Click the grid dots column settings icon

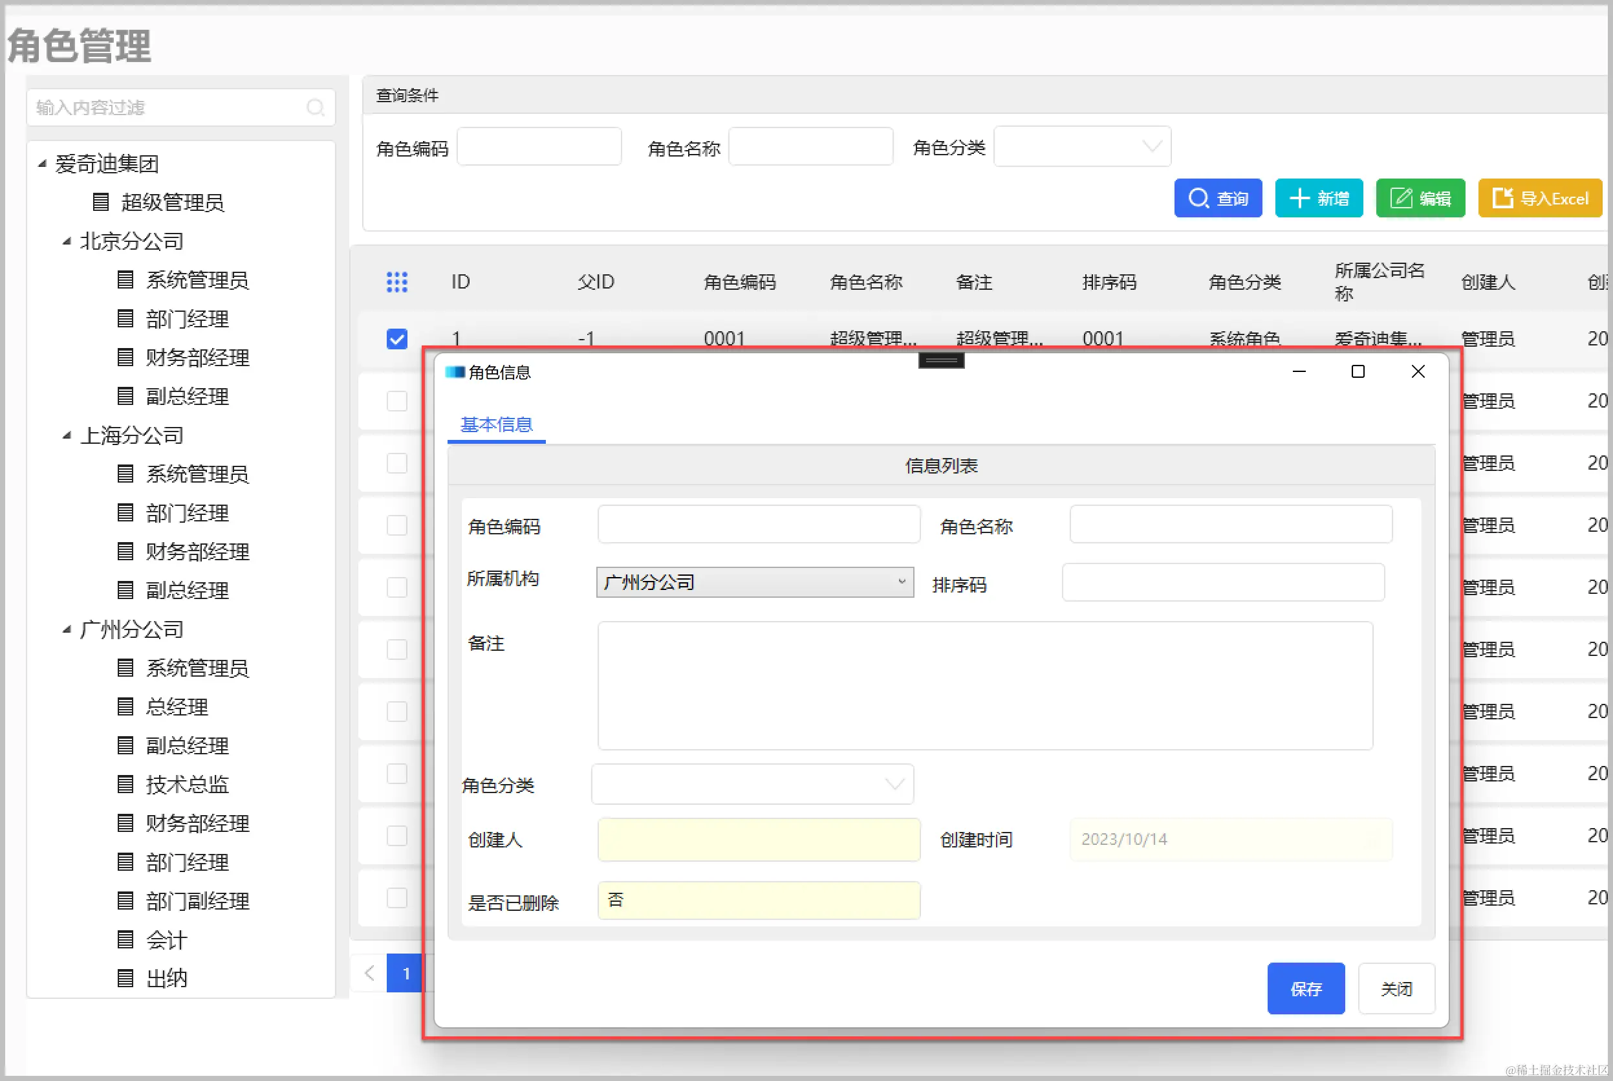pyautogui.click(x=397, y=282)
